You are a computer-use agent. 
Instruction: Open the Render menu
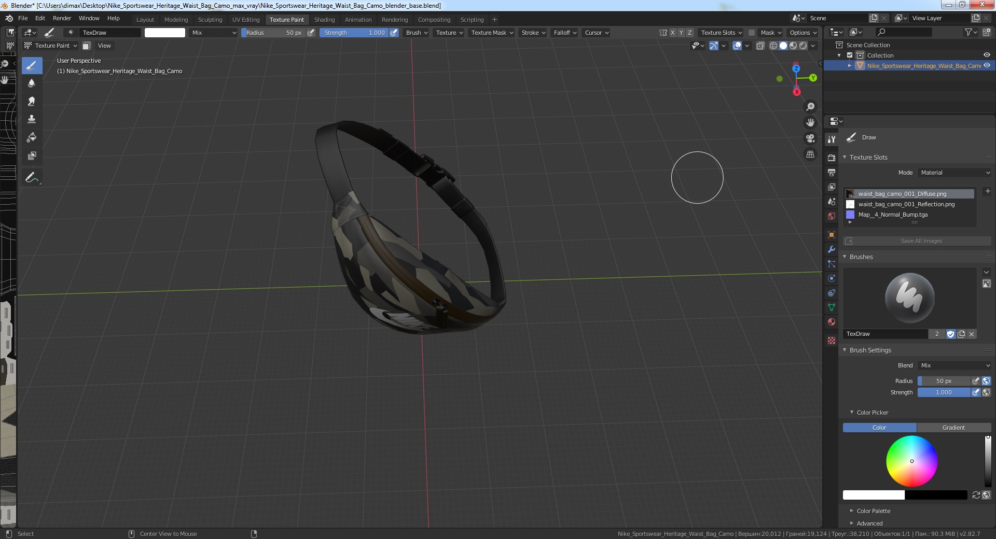tap(62, 18)
